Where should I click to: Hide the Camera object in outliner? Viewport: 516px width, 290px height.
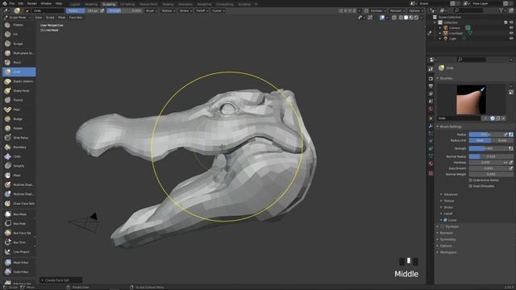[511, 27]
